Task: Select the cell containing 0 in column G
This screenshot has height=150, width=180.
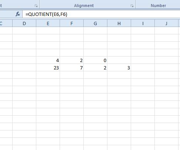Action: [x=96, y=60]
